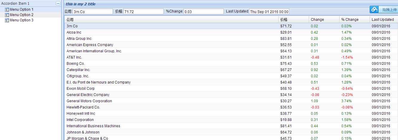The image size is (398, 140).
Task: Click the -0.48 change value
Action: 315,57
